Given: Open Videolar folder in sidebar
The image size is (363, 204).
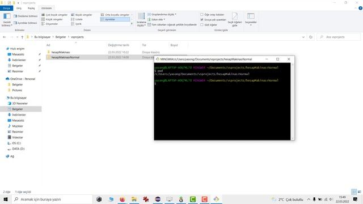Looking at the screenshot, I should click(x=18, y=137).
